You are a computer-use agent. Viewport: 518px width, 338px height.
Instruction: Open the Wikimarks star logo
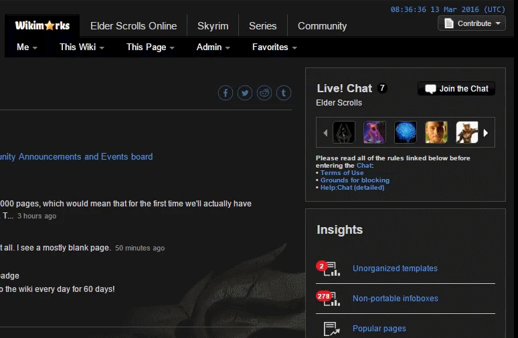coord(42,25)
